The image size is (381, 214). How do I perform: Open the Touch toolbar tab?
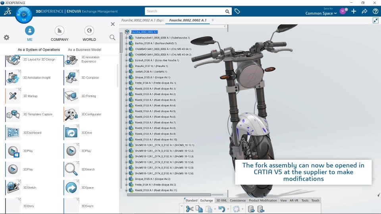point(315,201)
